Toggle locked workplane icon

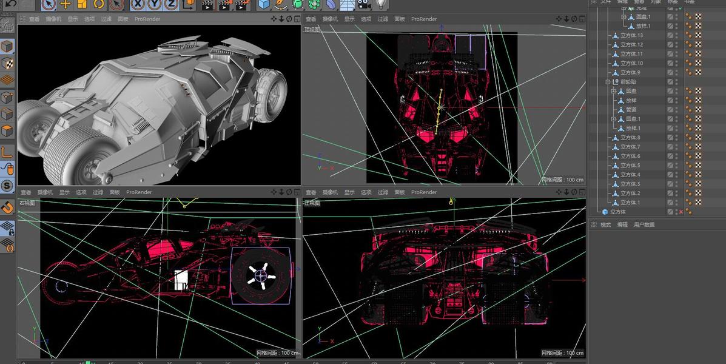click(x=7, y=227)
